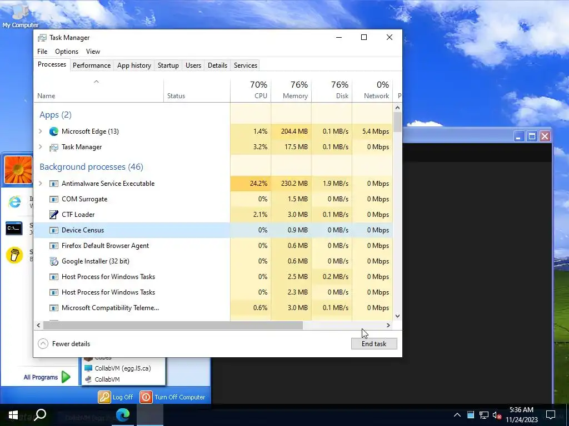
Task: Click the orange flower user picture
Action: (18, 170)
